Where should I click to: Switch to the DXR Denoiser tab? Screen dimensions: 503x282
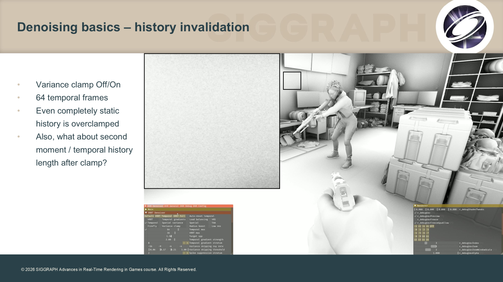(x=156, y=206)
